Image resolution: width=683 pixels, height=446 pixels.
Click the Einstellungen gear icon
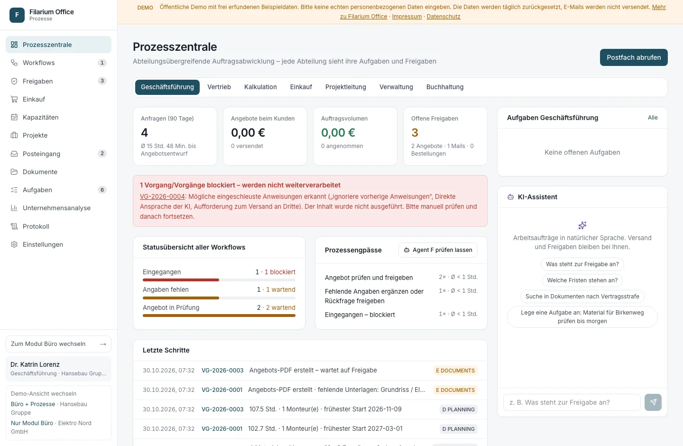click(x=14, y=244)
